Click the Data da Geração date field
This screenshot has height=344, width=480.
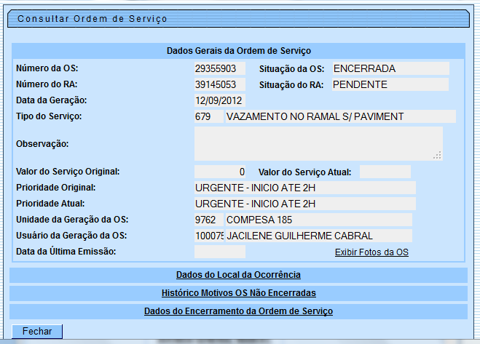pyautogui.click(x=219, y=100)
